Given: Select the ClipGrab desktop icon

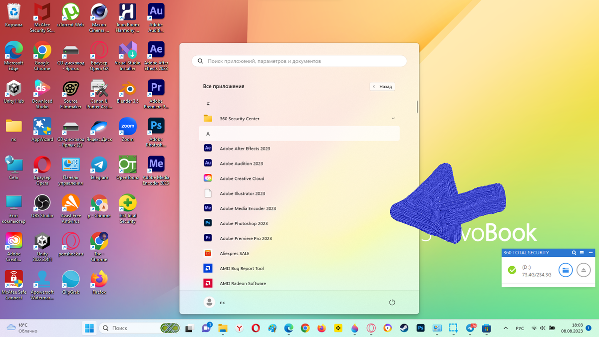Looking at the screenshot, I should pyautogui.click(x=70, y=283).
